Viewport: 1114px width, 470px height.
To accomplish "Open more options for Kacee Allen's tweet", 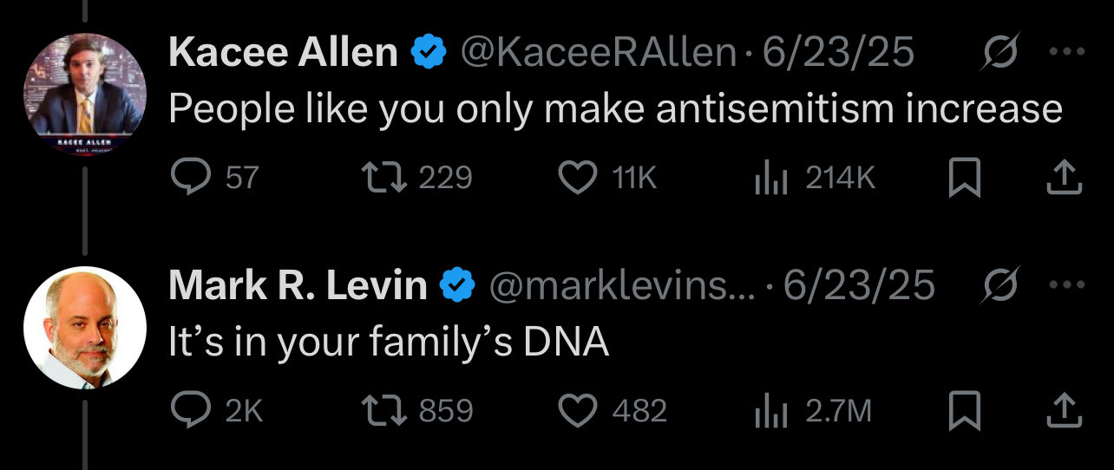I will [x=1065, y=54].
